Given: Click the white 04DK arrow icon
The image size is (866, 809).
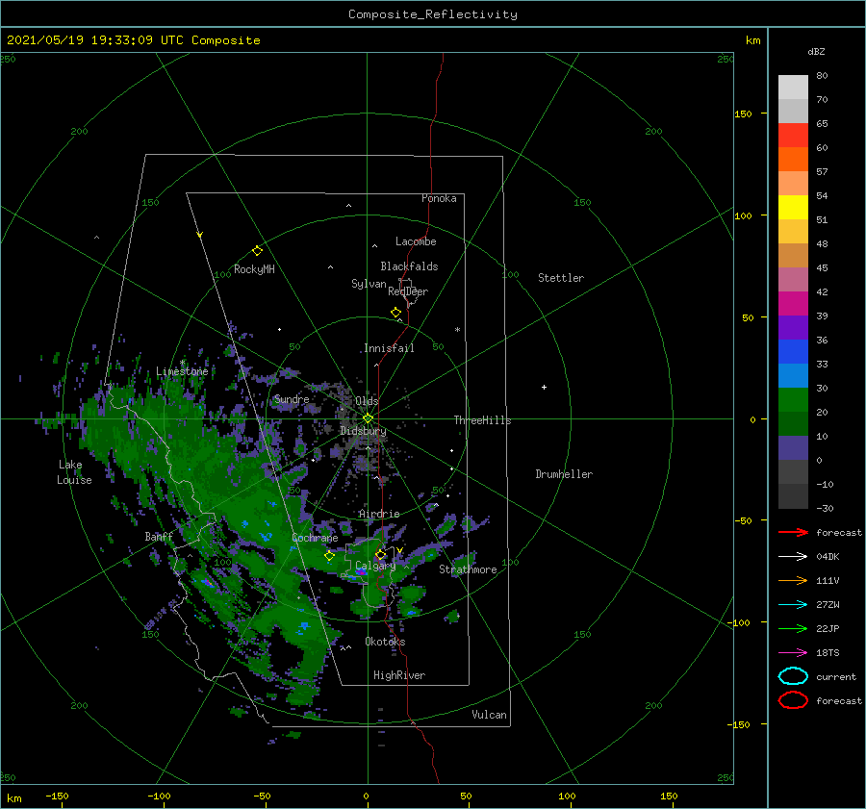Looking at the screenshot, I should [793, 557].
